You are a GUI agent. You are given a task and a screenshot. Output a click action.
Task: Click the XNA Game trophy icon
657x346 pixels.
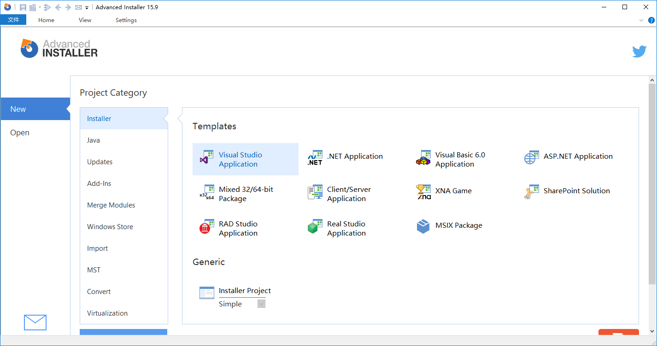click(x=423, y=192)
